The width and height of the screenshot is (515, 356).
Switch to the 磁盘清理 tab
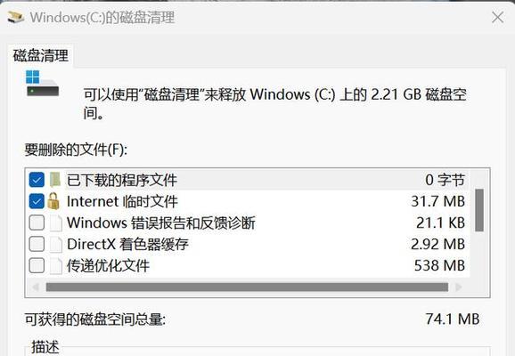tap(41, 56)
